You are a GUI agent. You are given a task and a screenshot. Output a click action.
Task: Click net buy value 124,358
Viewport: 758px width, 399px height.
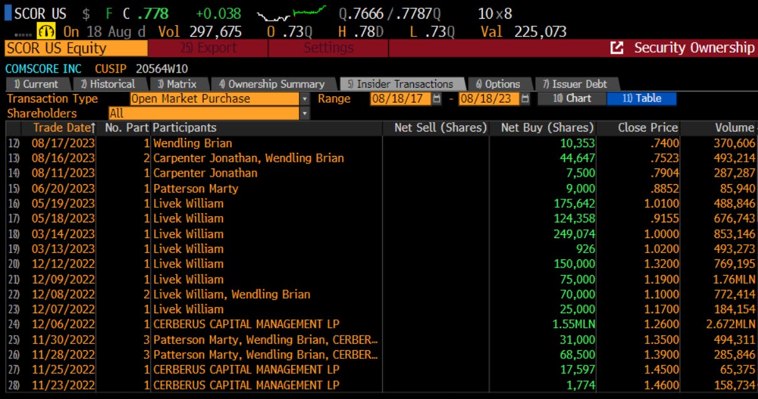574,219
